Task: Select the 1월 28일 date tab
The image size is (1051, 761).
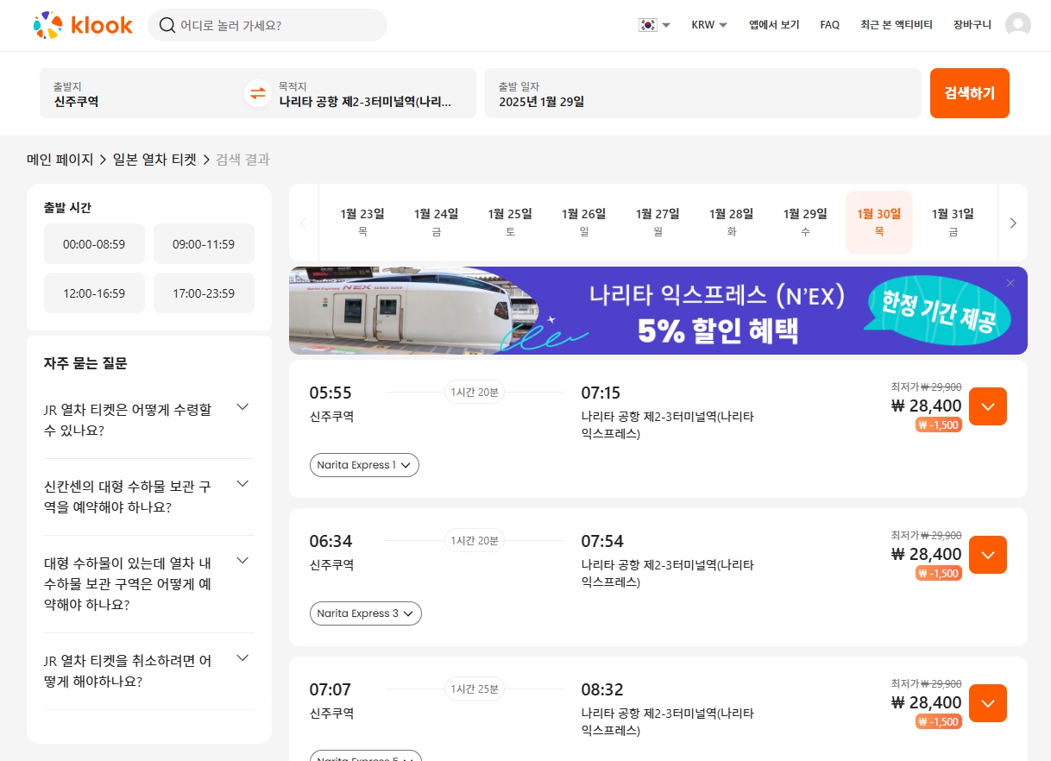Action: coord(731,222)
